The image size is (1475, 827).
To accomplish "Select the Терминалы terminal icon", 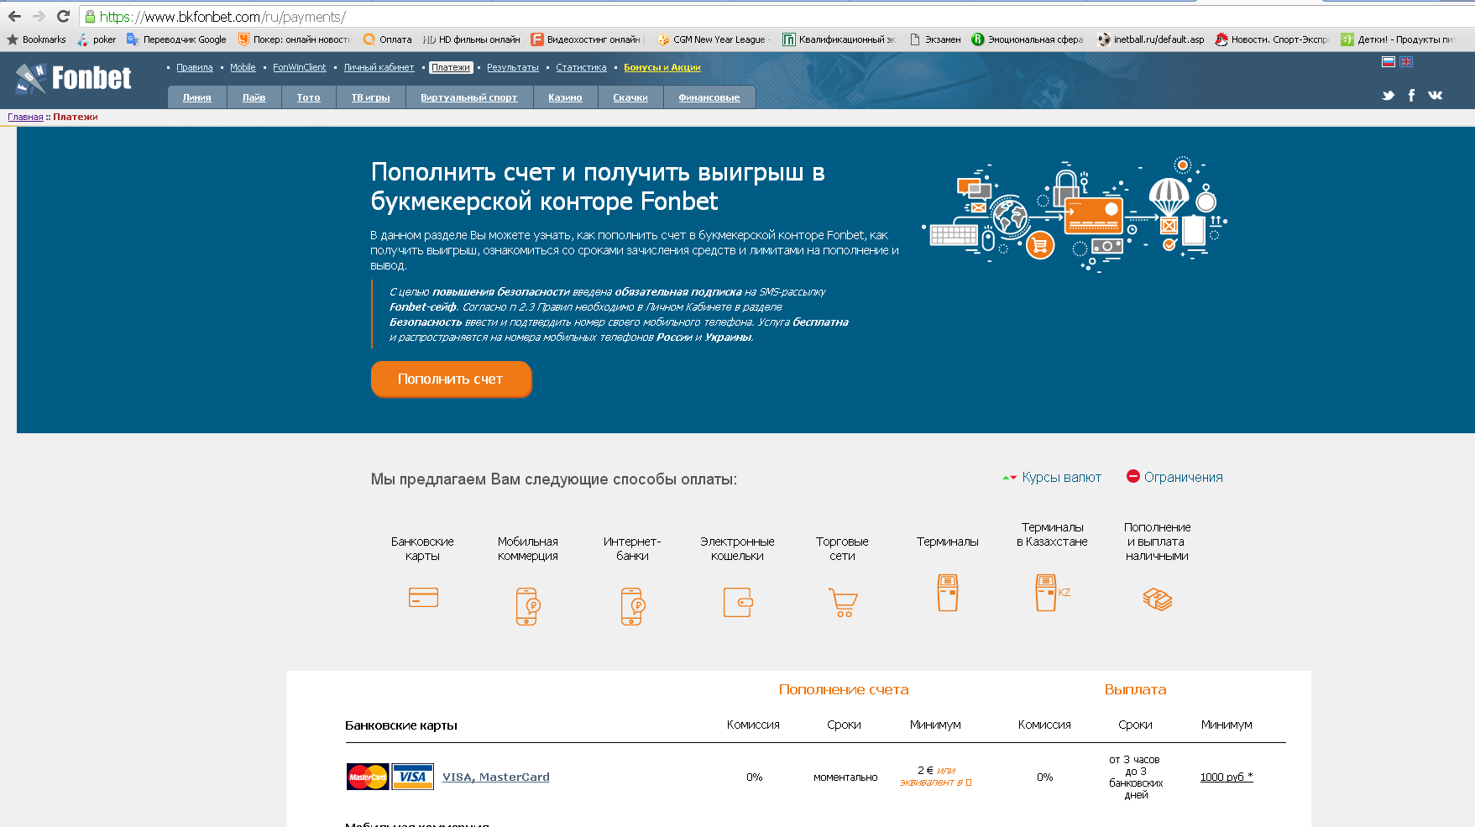I will tap(948, 593).
